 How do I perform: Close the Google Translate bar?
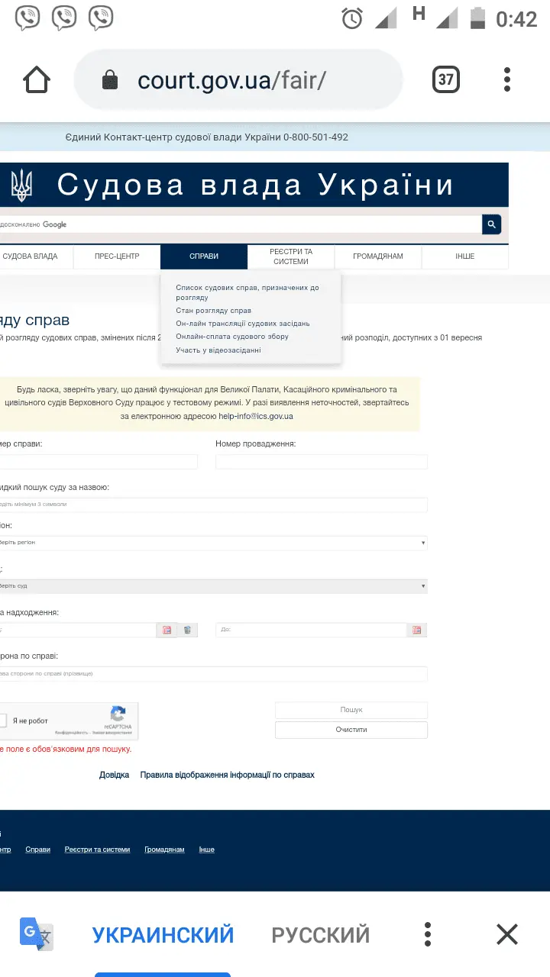(506, 934)
